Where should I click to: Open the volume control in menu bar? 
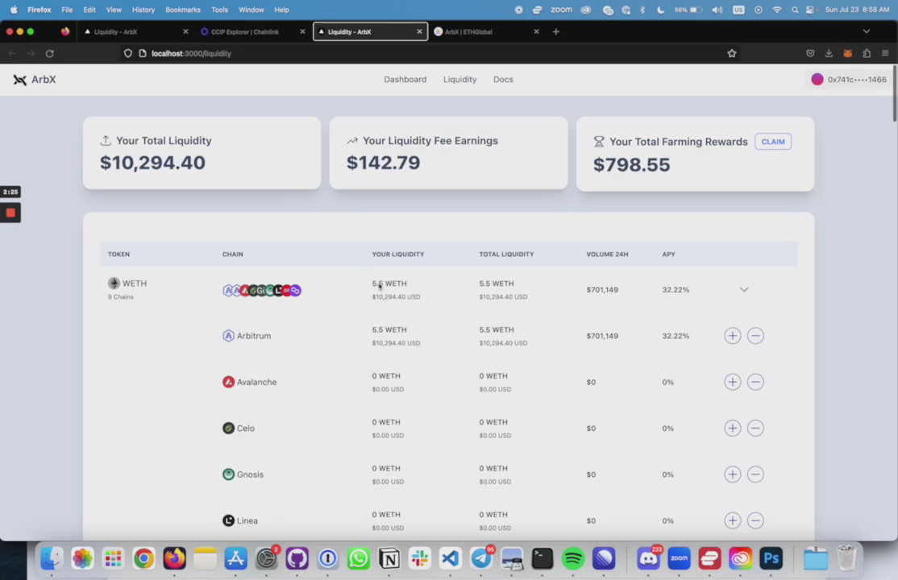[717, 10]
